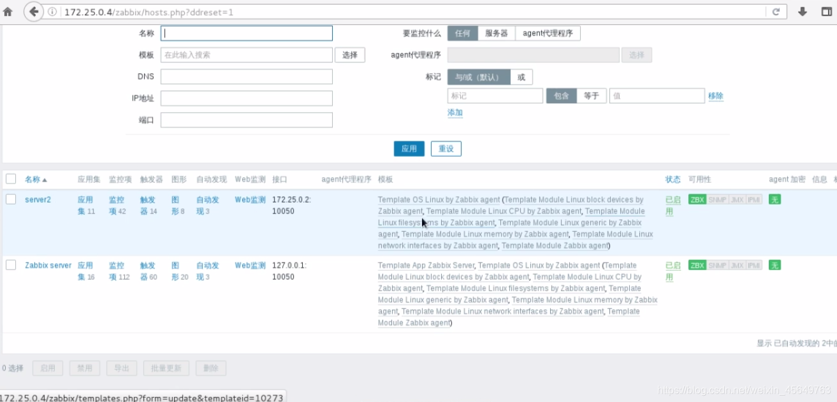The height and width of the screenshot is (402, 837).
Task: Open Web监测 for Zabbix server
Action: 250,266
